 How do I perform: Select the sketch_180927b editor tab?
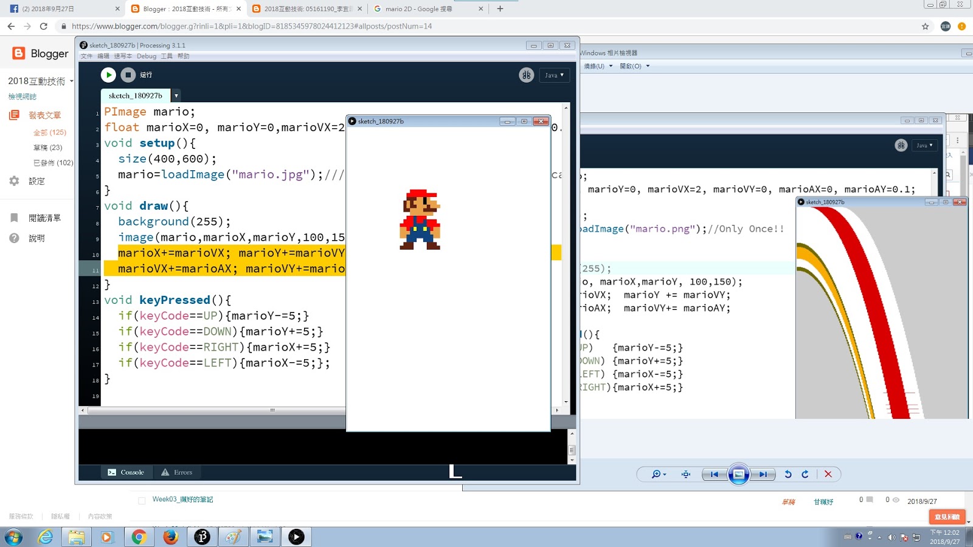136,95
